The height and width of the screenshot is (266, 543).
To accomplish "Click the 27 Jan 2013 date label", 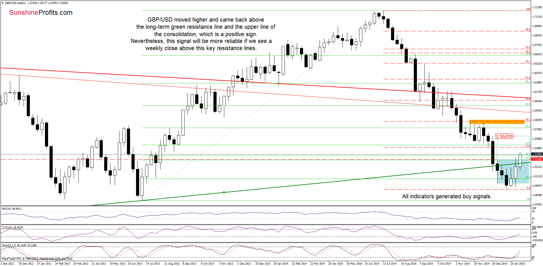I will [x=44, y=263].
